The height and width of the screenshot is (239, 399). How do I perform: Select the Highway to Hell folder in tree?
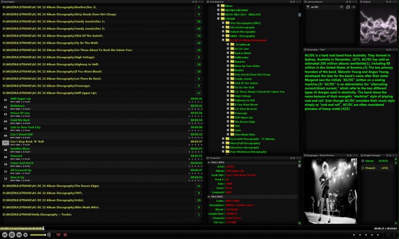pos(244,100)
